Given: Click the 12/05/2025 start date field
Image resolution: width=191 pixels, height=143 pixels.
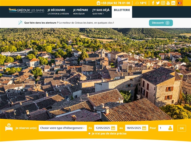Looking at the screenshot, I should click(106, 128).
